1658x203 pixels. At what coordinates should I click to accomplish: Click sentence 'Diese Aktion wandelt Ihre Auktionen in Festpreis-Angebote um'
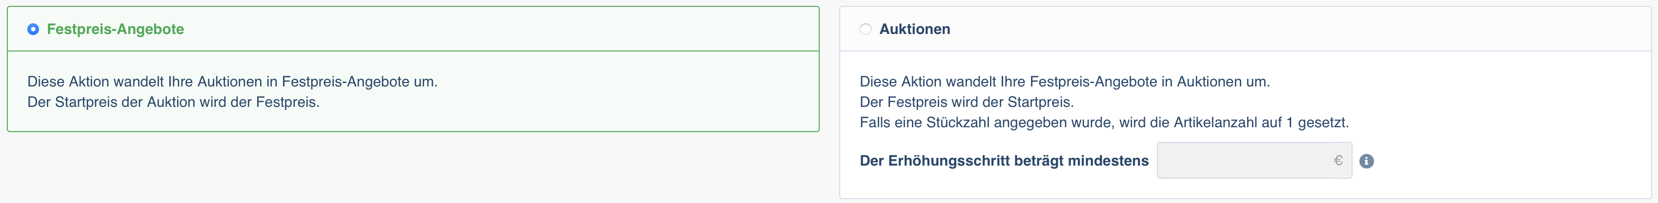pyautogui.click(x=232, y=81)
